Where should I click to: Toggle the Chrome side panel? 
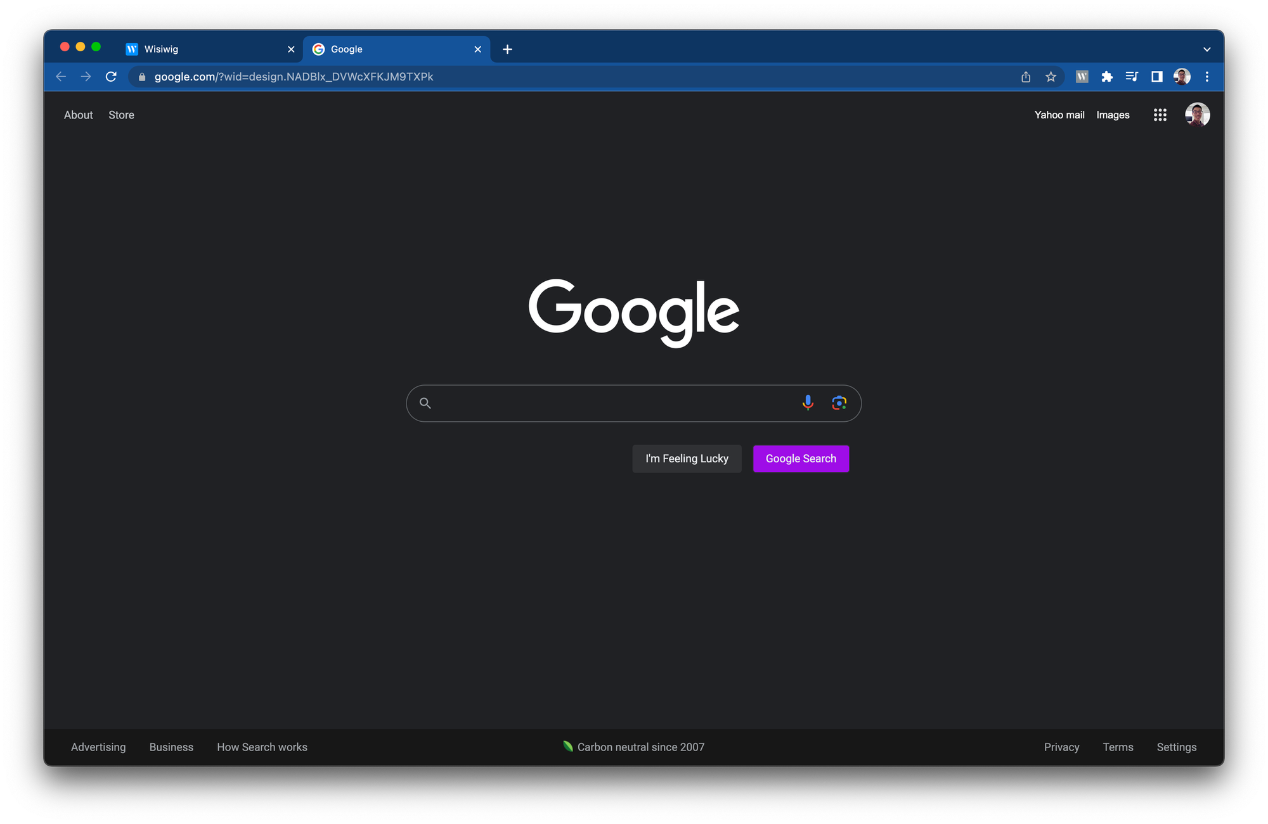point(1157,77)
